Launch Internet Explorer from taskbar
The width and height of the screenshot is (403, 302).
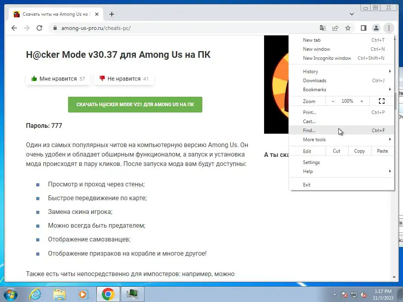coord(35,294)
